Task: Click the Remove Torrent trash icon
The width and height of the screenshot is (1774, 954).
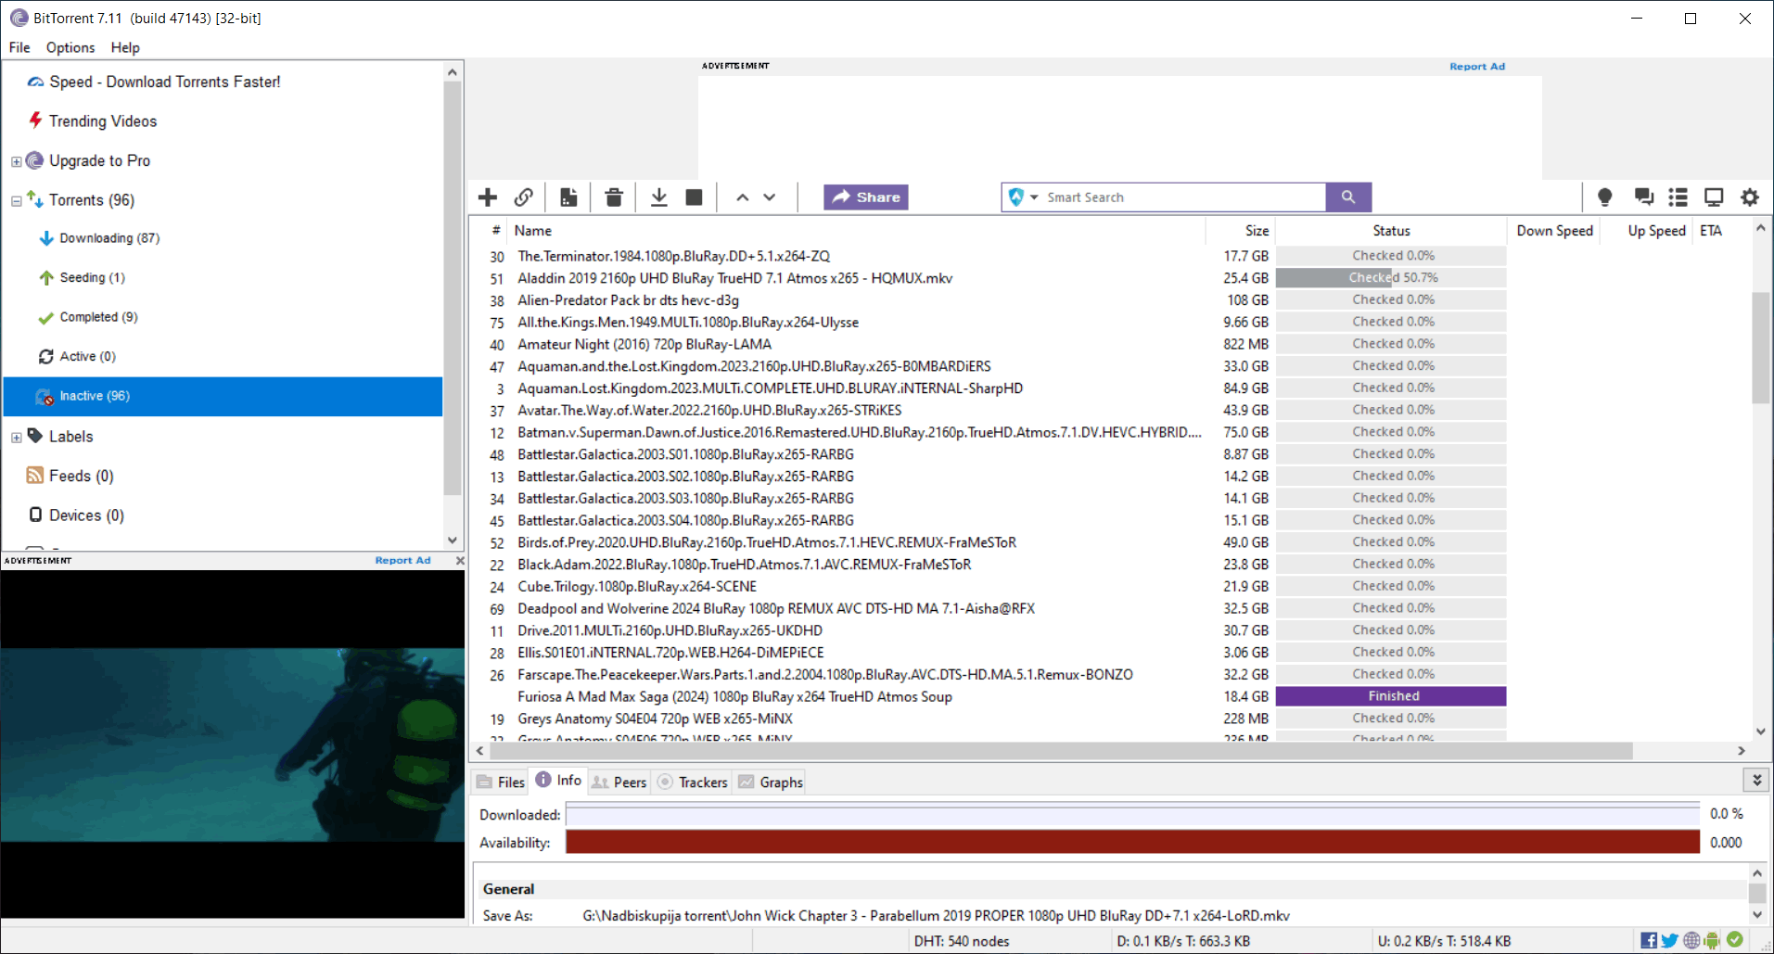Action: [614, 197]
